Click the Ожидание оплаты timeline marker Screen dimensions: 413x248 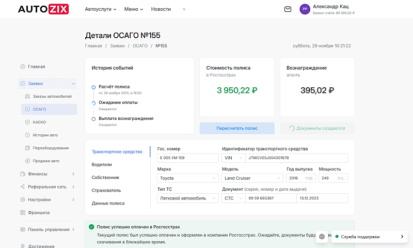(x=93, y=103)
